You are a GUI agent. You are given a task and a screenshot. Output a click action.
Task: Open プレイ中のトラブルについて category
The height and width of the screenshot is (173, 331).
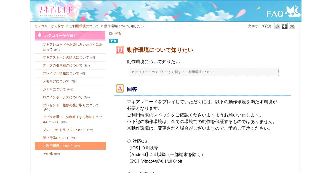[64, 130]
